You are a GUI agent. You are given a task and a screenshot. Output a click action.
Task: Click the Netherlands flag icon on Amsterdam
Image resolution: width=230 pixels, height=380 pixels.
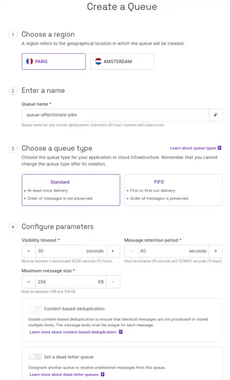[98, 61]
